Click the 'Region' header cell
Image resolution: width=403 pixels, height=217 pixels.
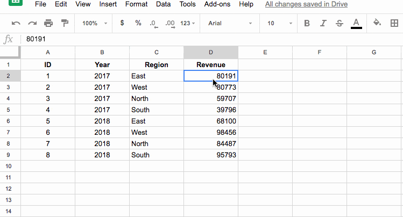point(157,64)
